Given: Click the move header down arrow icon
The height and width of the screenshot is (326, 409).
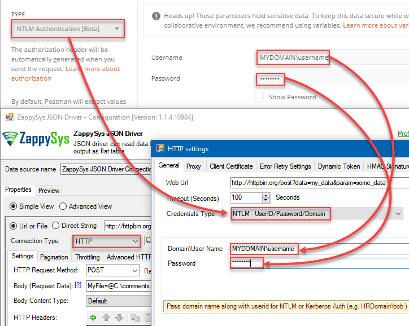Looking at the screenshot, I should tap(119, 318).
